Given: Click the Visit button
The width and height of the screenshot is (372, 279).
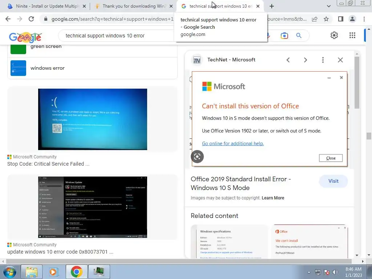Looking at the screenshot, I should 333,181.
